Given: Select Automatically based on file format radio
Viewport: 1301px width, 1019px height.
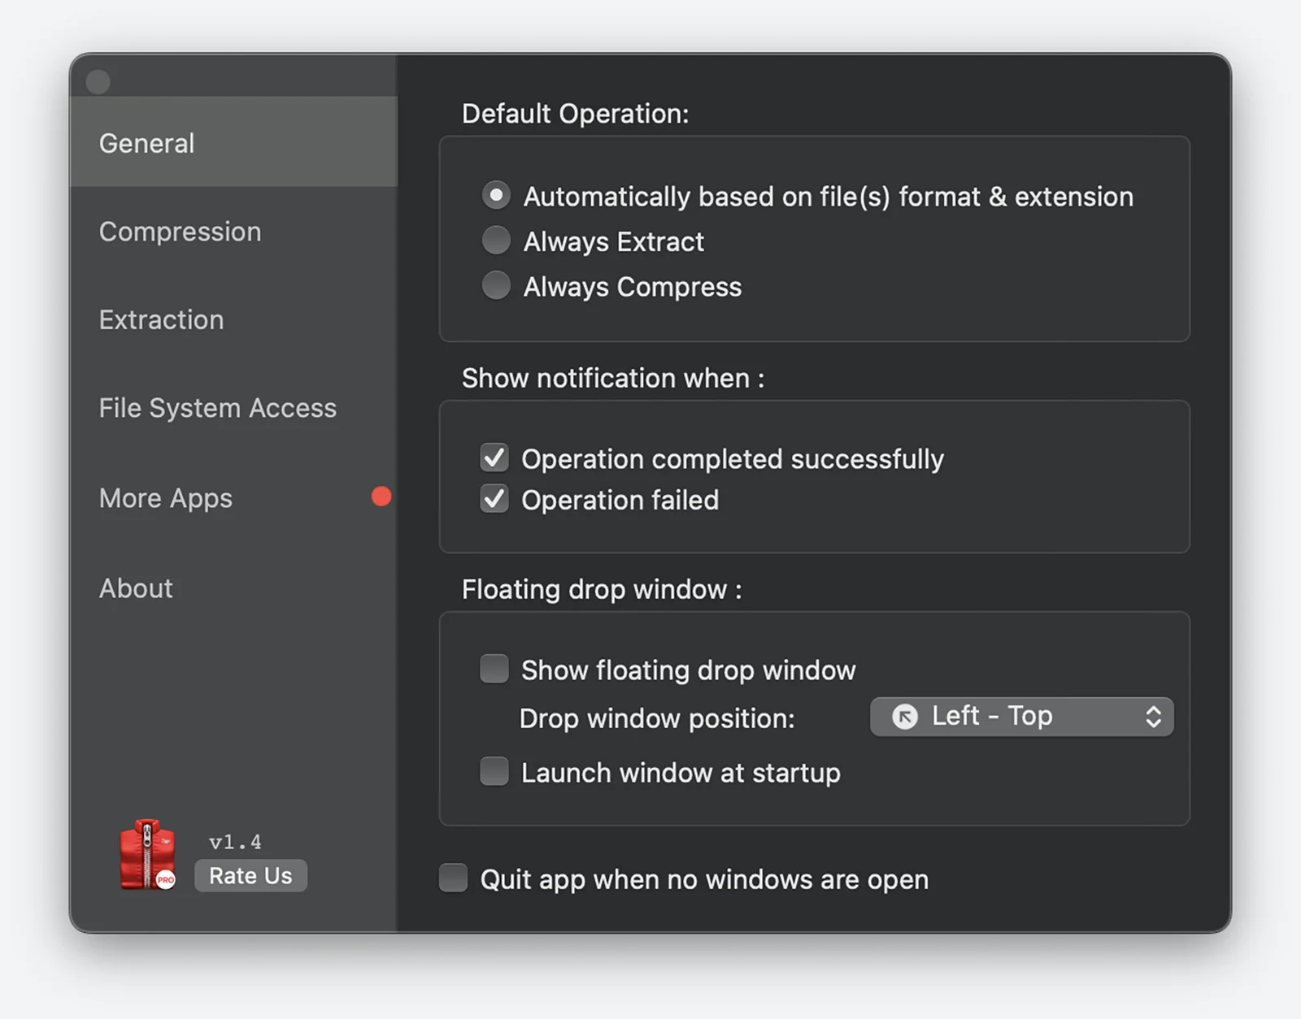Looking at the screenshot, I should pos(496,196).
